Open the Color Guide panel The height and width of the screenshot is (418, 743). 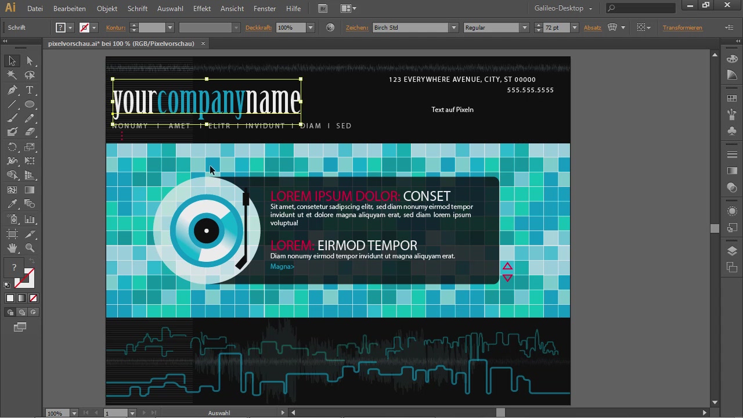point(732,75)
